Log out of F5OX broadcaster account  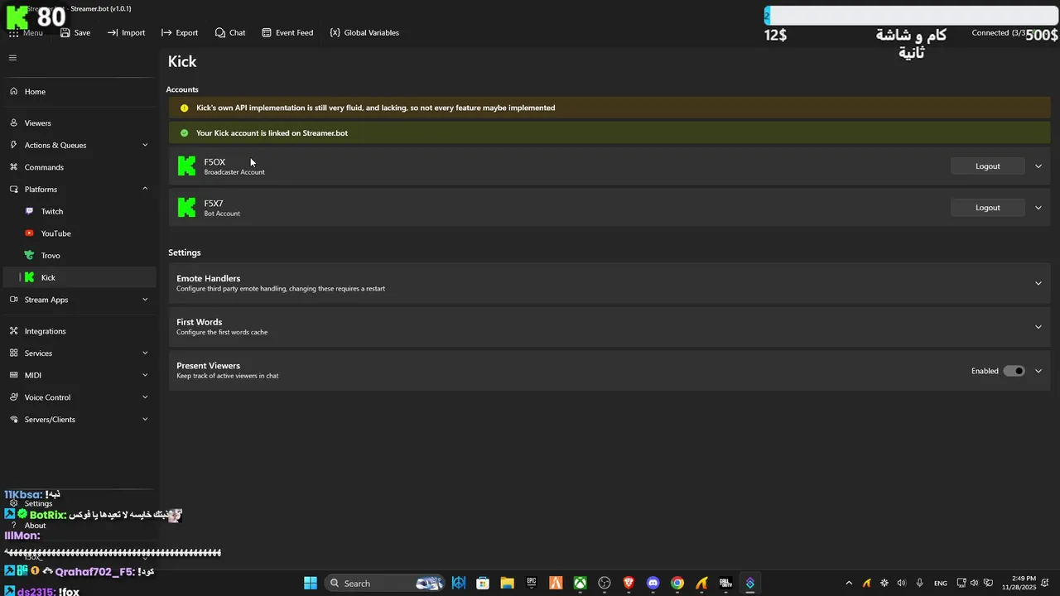coord(987,166)
